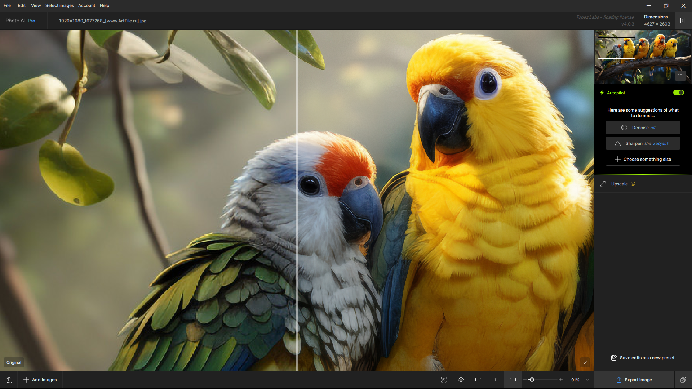Click the save preset icon
692x389 pixels.
click(614, 358)
